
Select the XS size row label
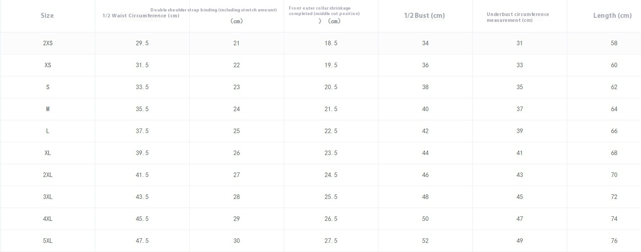tap(48, 65)
